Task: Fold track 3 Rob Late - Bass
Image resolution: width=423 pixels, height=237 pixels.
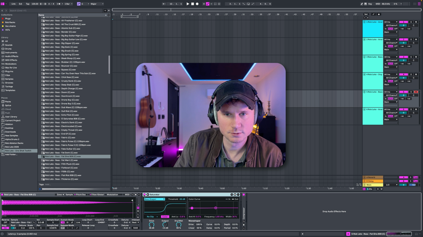Action: (x=364, y=57)
